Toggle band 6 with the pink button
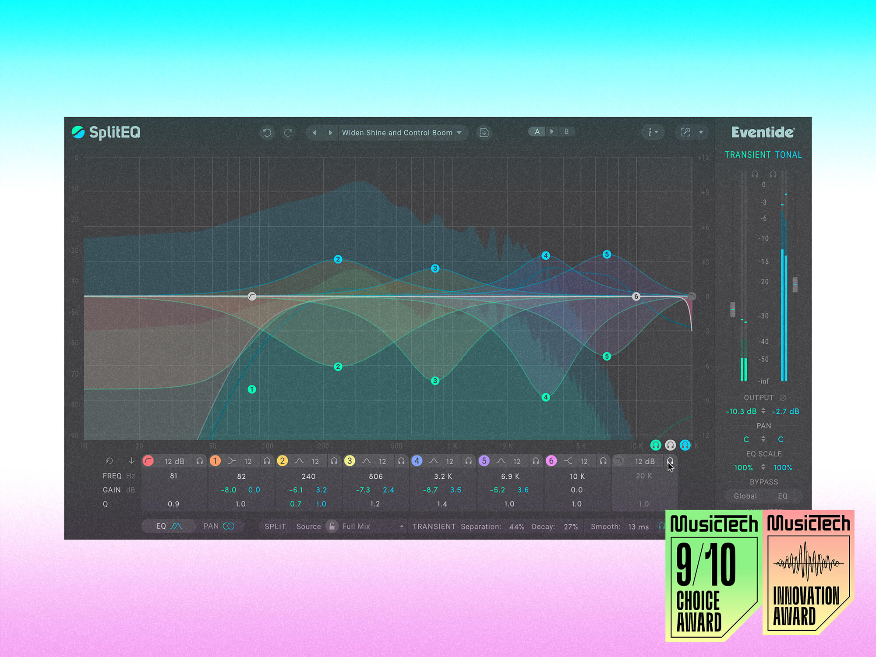This screenshot has width=876, height=657. click(551, 461)
